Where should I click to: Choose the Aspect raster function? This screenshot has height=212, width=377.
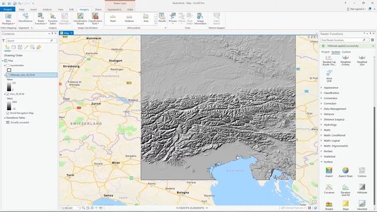coord(329,172)
